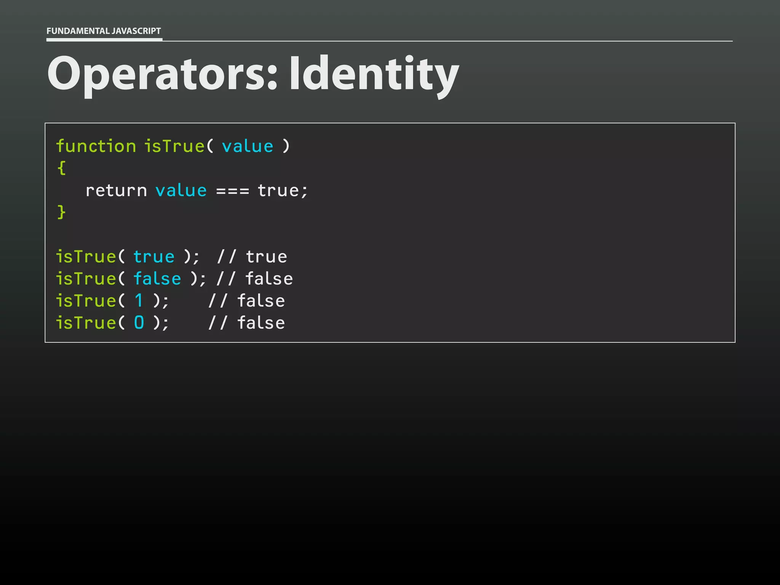The width and height of the screenshot is (780, 585).
Task: Click the // false comment after isTrue( 0 )
Action: coord(246,323)
